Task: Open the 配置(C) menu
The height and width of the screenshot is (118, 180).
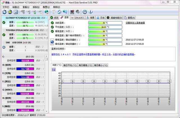Action: tap(47, 7)
